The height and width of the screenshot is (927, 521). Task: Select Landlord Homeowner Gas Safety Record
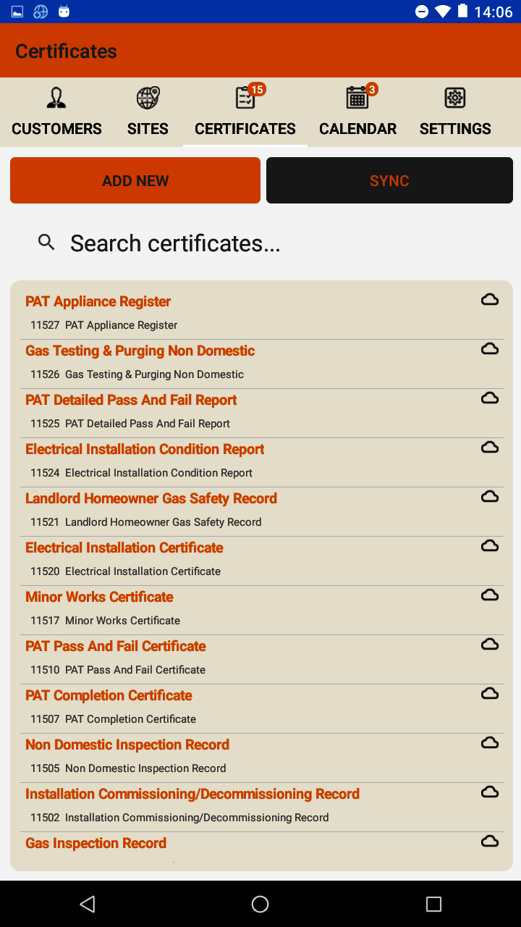click(151, 499)
